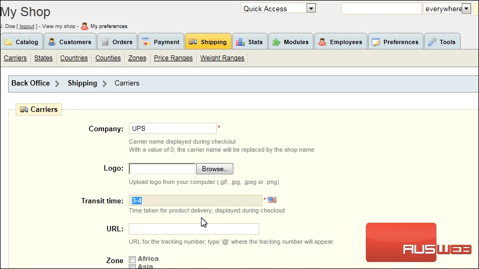This screenshot has width=479, height=269.
Task: Check the Africa zone checkbox
Action: (x=132, y=259)
